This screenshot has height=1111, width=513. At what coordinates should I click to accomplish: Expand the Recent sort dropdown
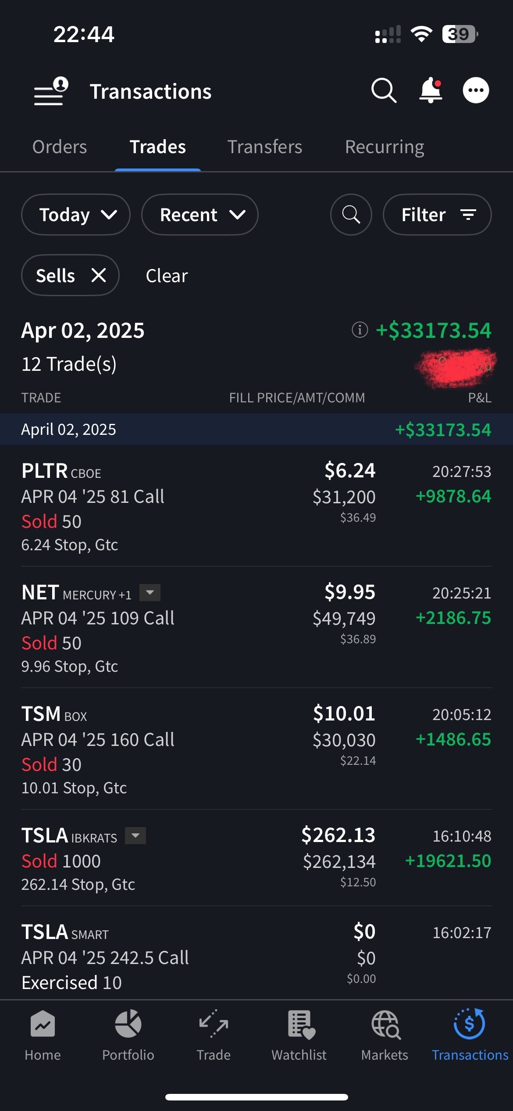200,215
